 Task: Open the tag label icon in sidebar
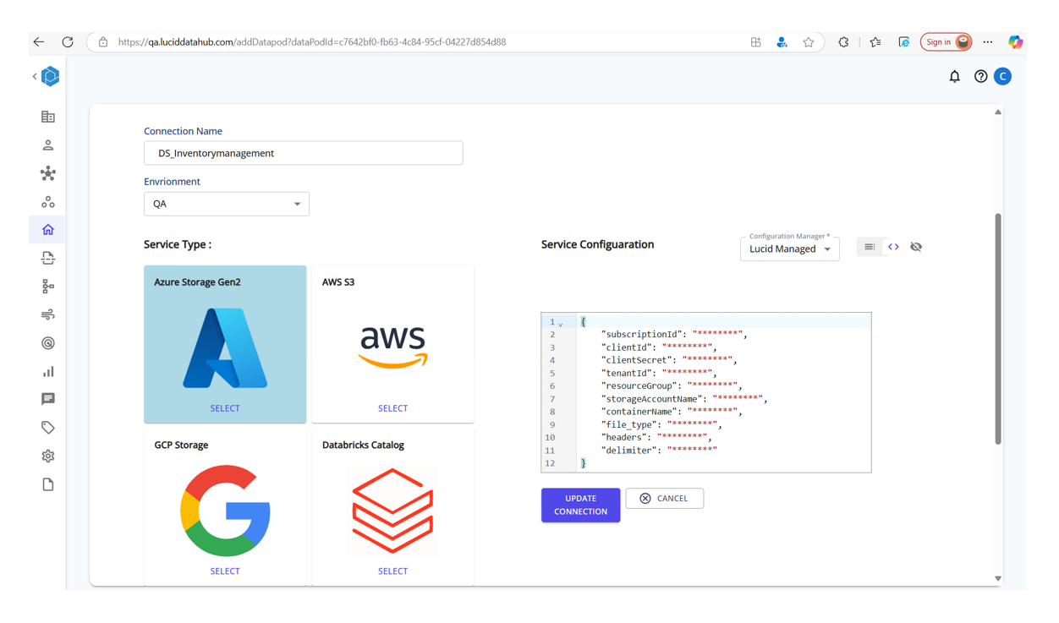(48, 428)
